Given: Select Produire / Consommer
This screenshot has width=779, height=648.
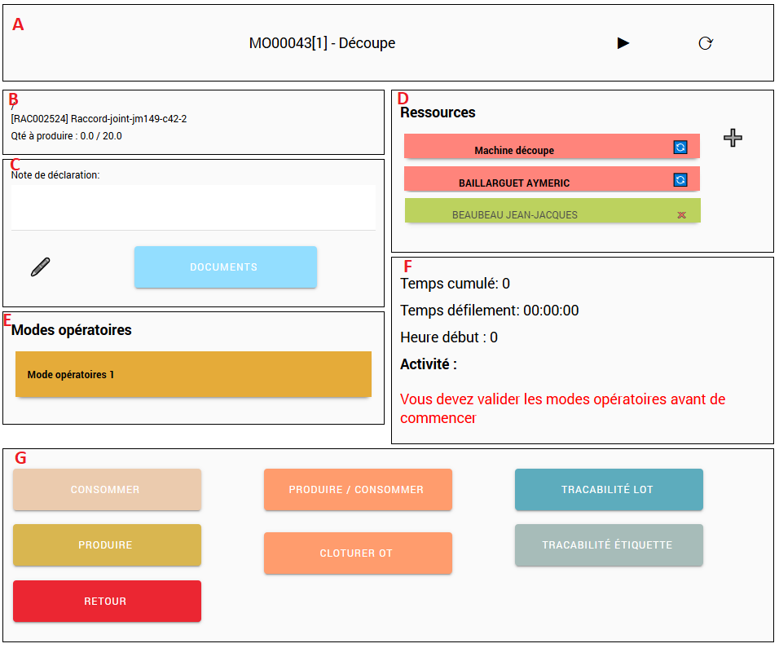Looking at the screenshot, I should pos(357,490).
